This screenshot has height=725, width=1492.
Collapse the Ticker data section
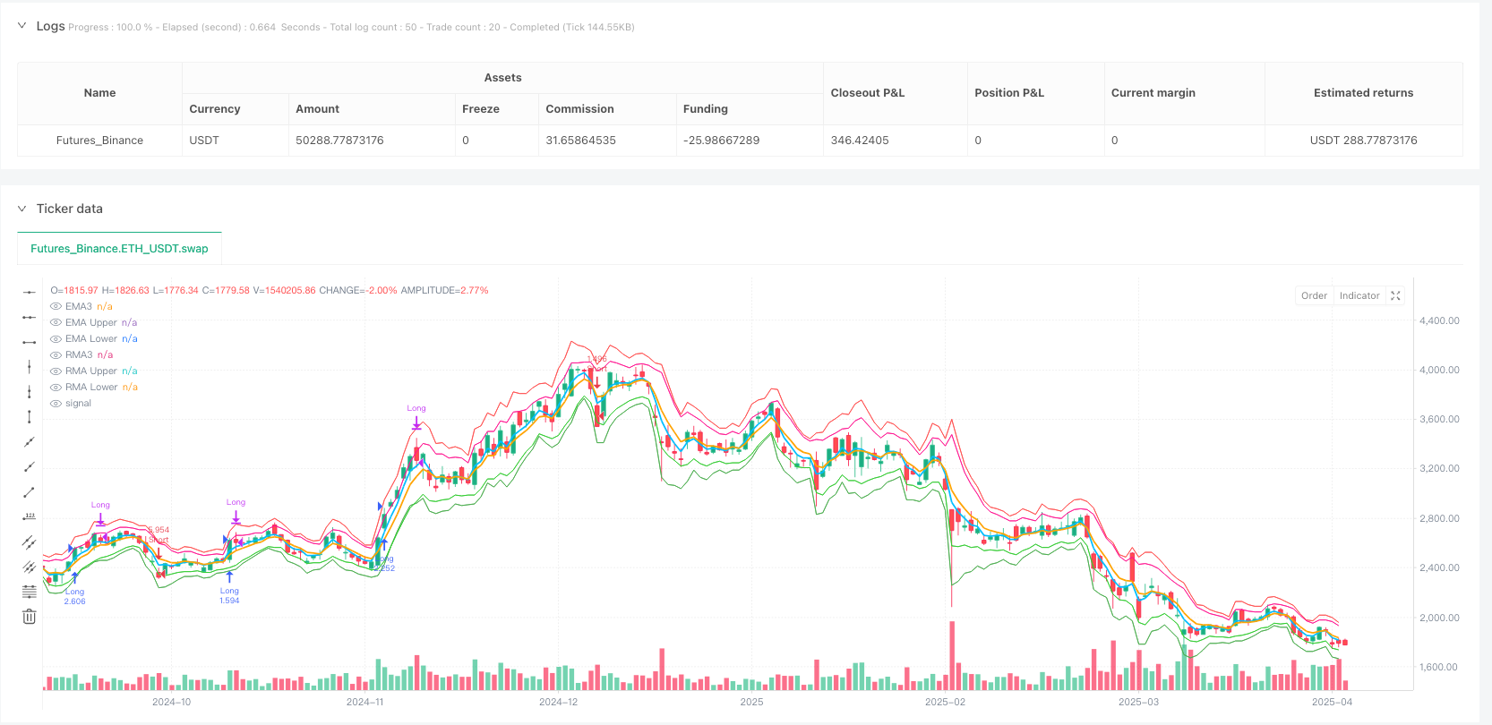[x=22, y=209]
